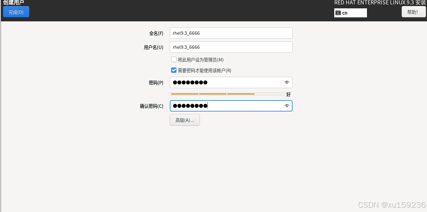427x212 pixels.
Task: Click the 确认密码(C) label
Action: coord(151,106)
